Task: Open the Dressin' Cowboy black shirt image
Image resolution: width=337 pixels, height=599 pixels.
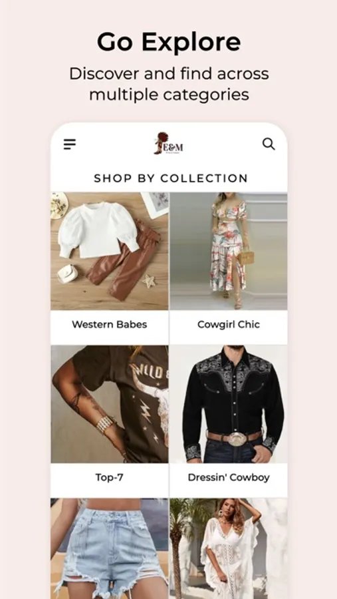Action: point(229,404)
